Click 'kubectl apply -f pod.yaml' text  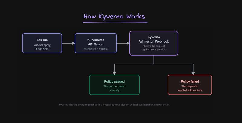click(x=42, y=47)
